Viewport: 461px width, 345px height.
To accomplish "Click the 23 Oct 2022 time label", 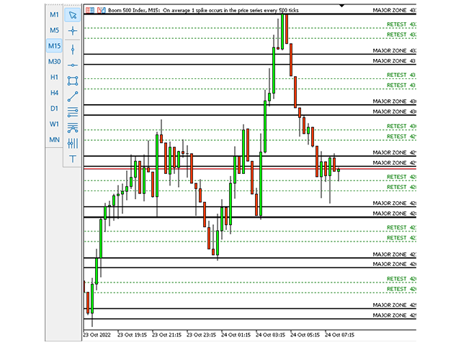I will point(97,335).
